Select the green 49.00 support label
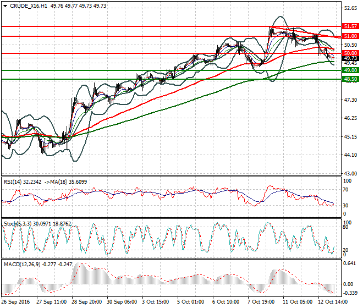This screenshot has height=308, width=363. (x=350, y=70)
